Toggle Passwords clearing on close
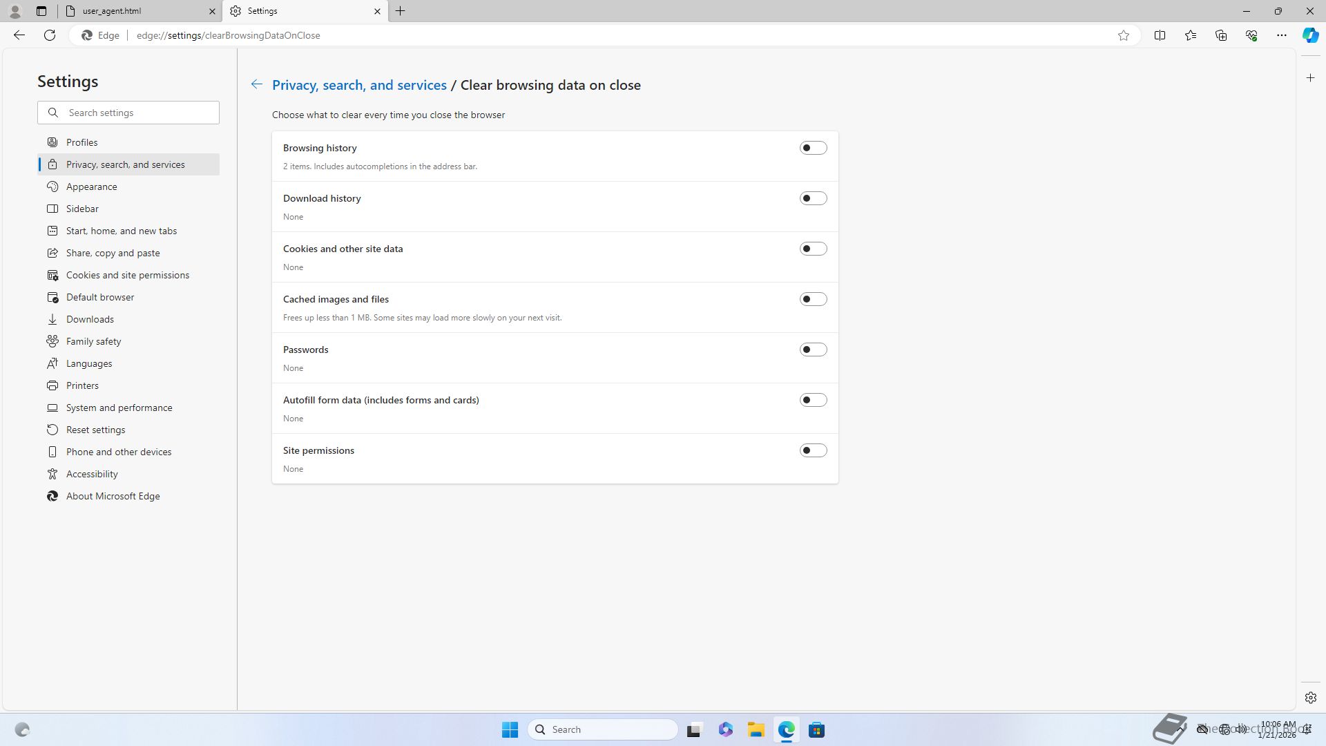The height and width of the screenshot is (746, 1326). tap(813, 350)
